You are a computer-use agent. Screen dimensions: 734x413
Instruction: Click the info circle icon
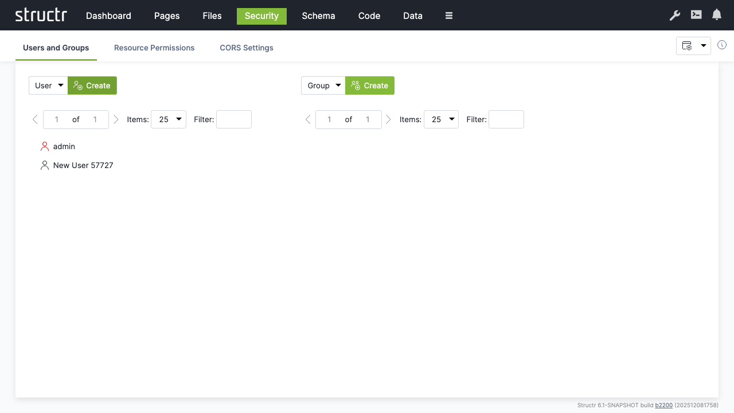[x=722, y=44]
